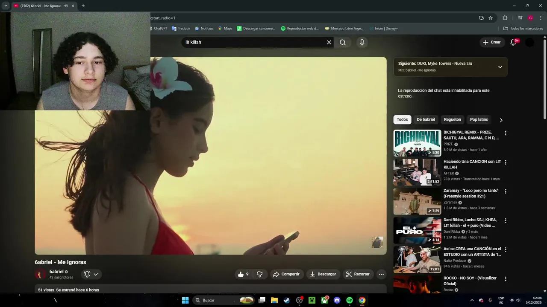Click the Crear button

pos(492,42)
